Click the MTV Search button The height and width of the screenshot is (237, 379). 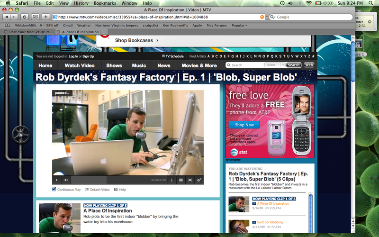pyautogui.click(x=294, y=65)
